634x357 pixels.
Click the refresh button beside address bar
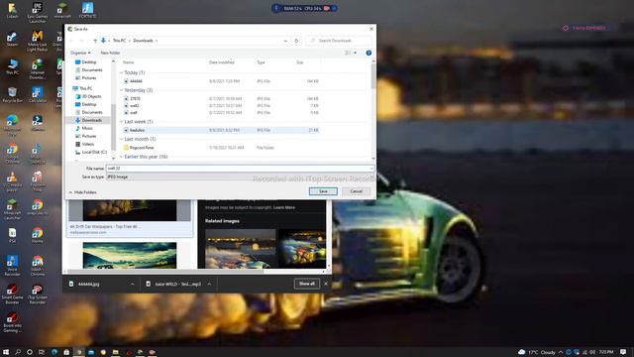[x=296, y=41]
